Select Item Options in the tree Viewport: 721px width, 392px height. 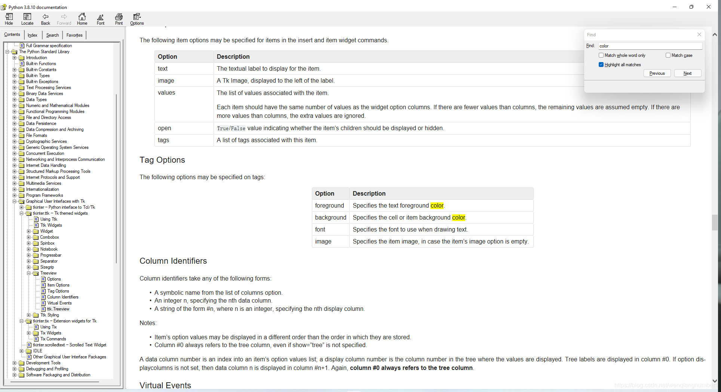58,285
